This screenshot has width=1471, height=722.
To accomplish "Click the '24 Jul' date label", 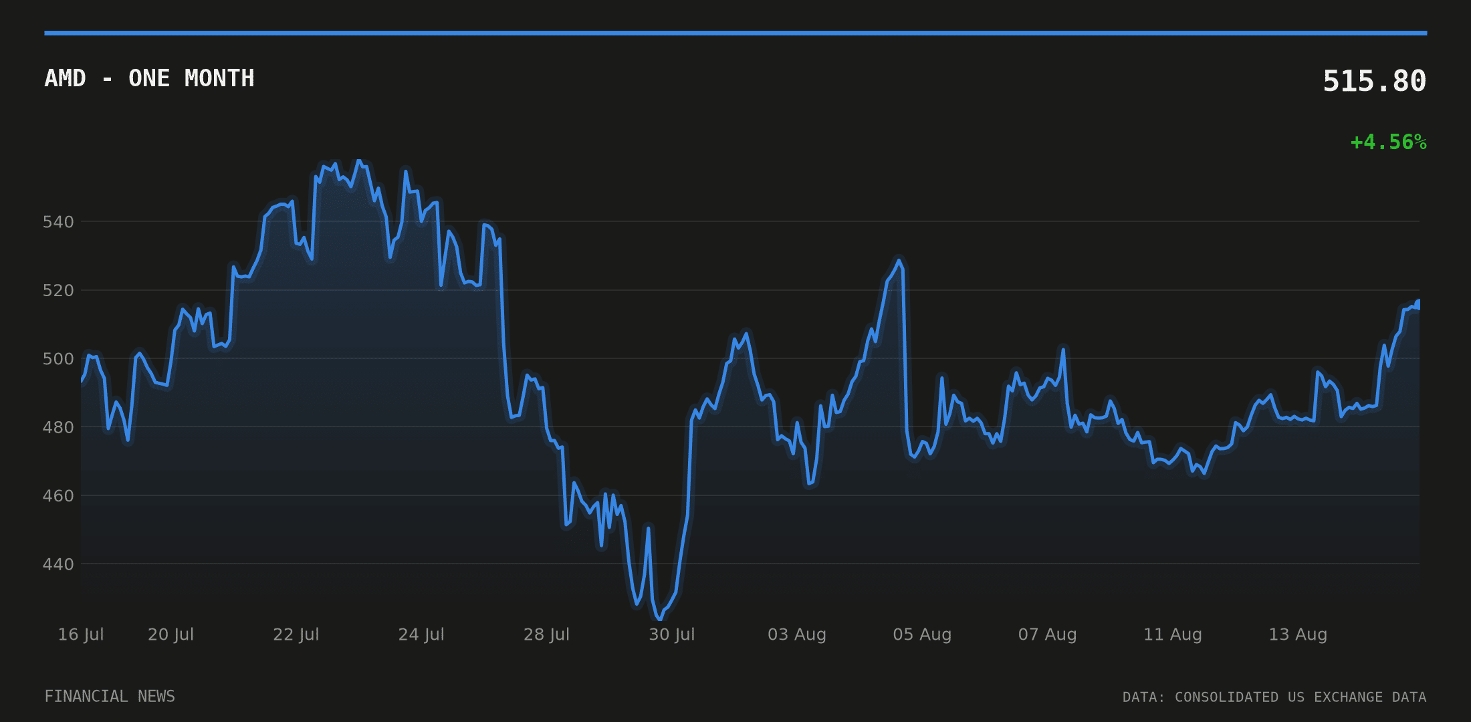I will (x=421, y=634).
